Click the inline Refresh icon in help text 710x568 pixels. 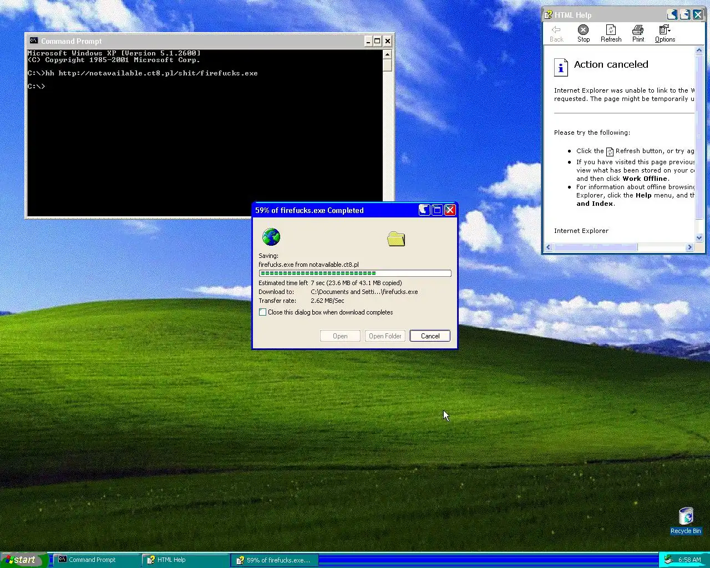(x=610, y=151)
